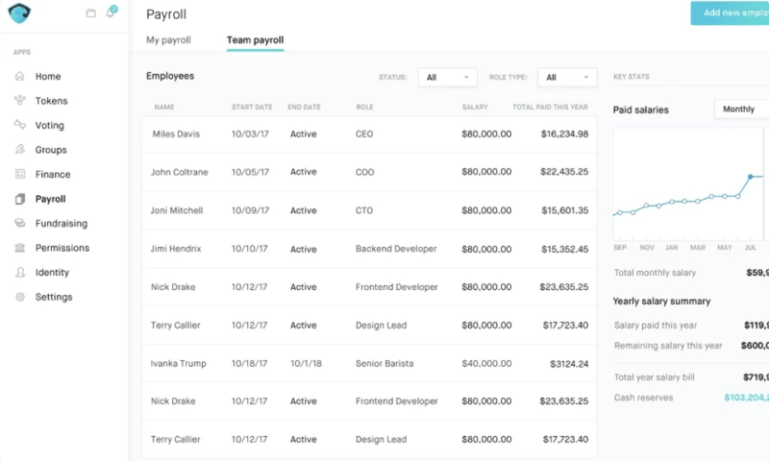This screenshot has height=461, width=769.
Task: Click the $16,234.98 total paid value
Action: [x=564, y=134]
